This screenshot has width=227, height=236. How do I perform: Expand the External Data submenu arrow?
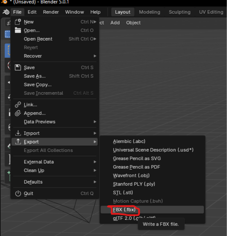click(95, 162)
